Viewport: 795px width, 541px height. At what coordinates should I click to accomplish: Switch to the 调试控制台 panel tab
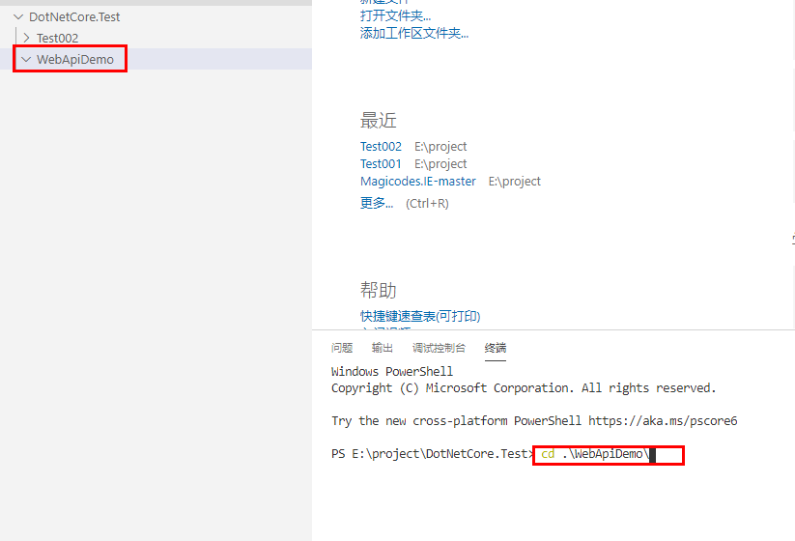(439, 348)
